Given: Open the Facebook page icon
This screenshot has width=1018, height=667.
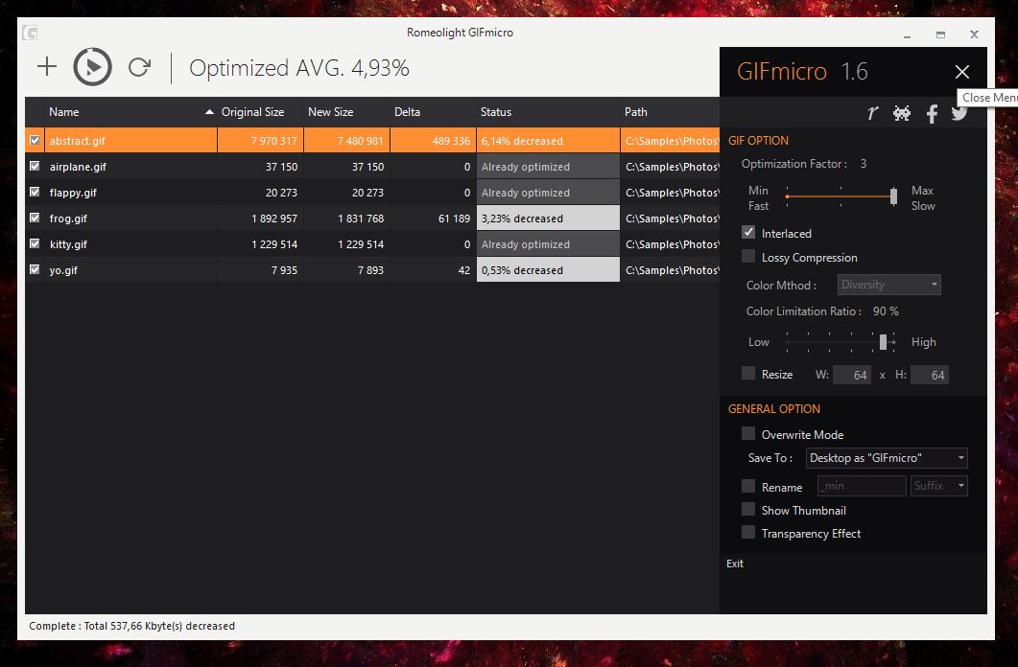Looking at the screenshot, I should pos(932,114).
